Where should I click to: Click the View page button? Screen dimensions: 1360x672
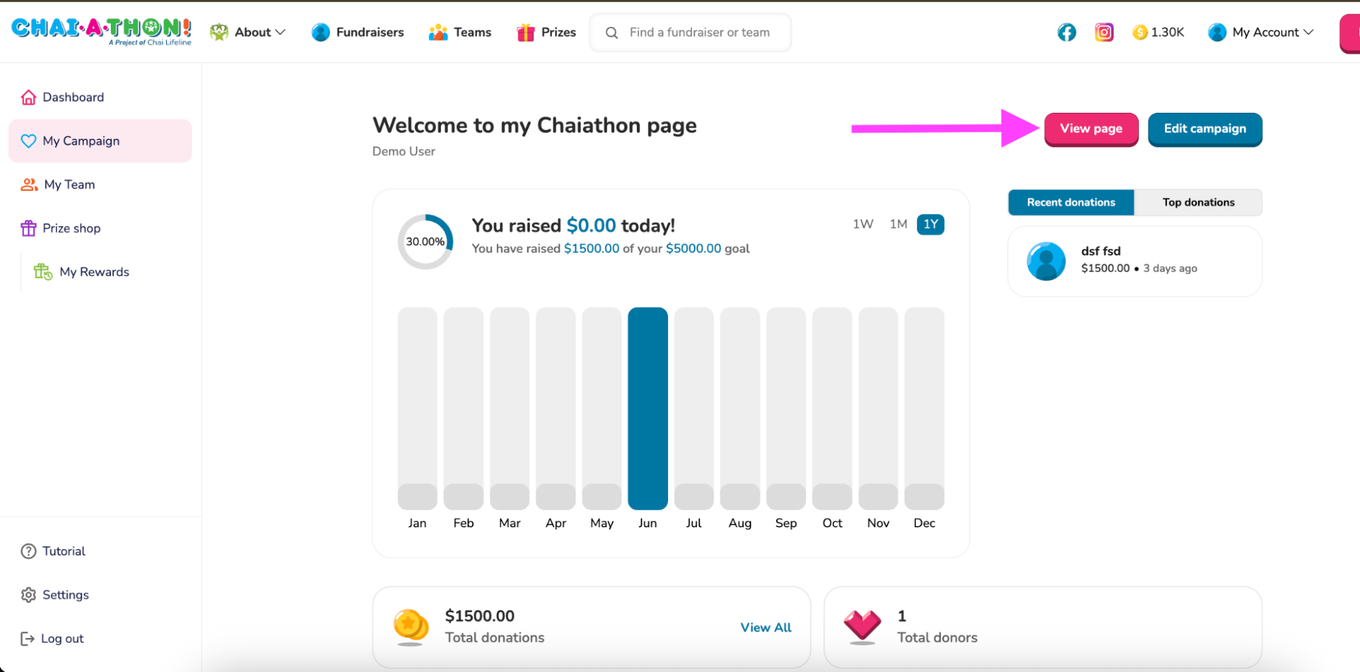[x=1091, y=129]
